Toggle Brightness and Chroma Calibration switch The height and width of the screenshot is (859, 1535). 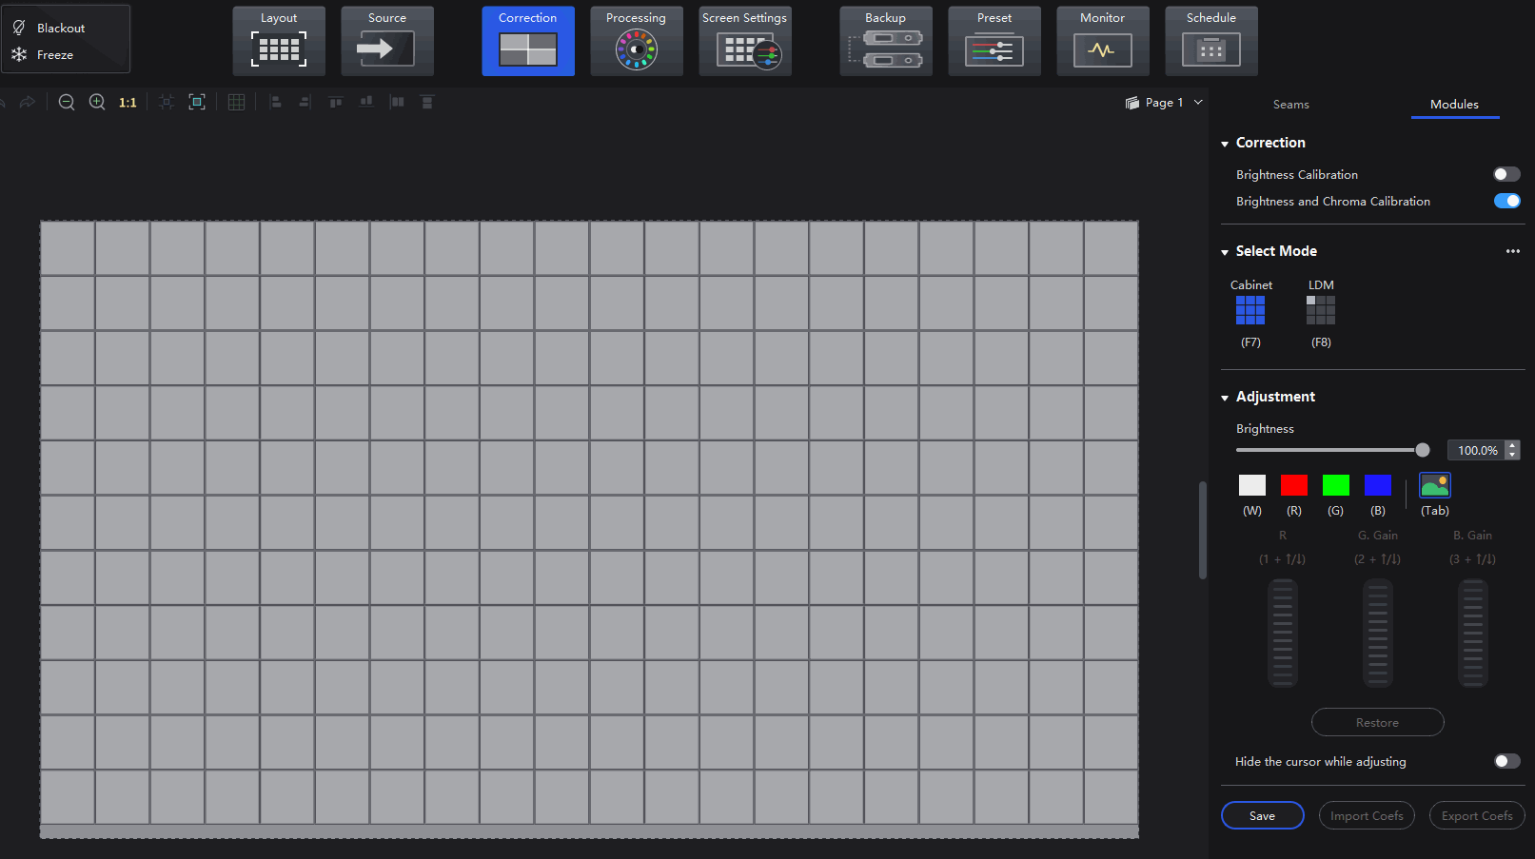coord(1507,201)
